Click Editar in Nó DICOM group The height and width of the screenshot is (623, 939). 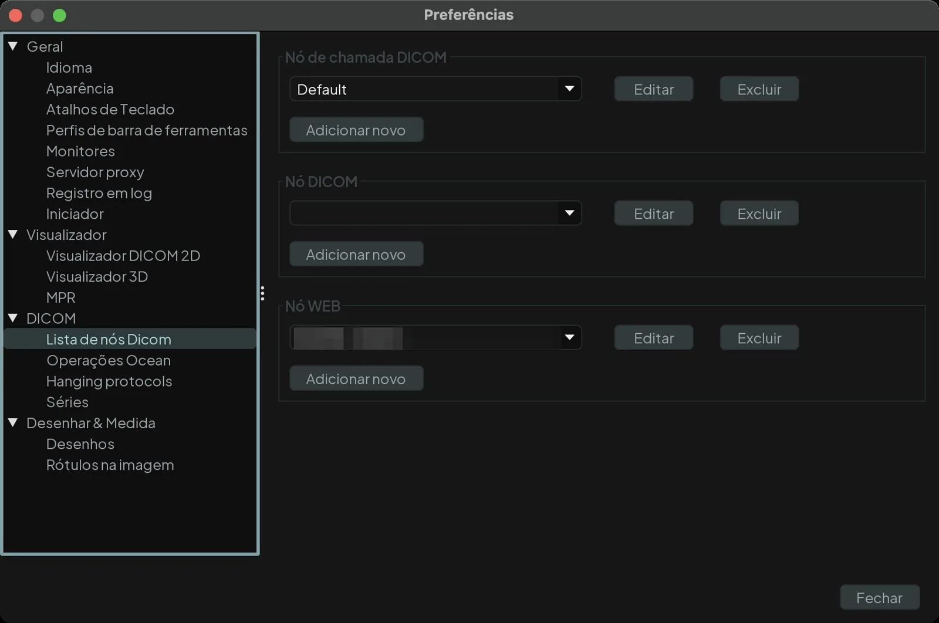click(x=654, y=214)
